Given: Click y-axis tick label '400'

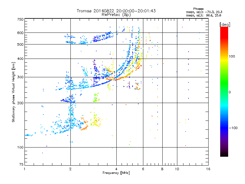Looking at the screenshot, I should pos(20,59).
